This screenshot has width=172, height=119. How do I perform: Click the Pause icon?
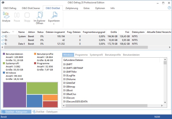click(x=17, y=15)
